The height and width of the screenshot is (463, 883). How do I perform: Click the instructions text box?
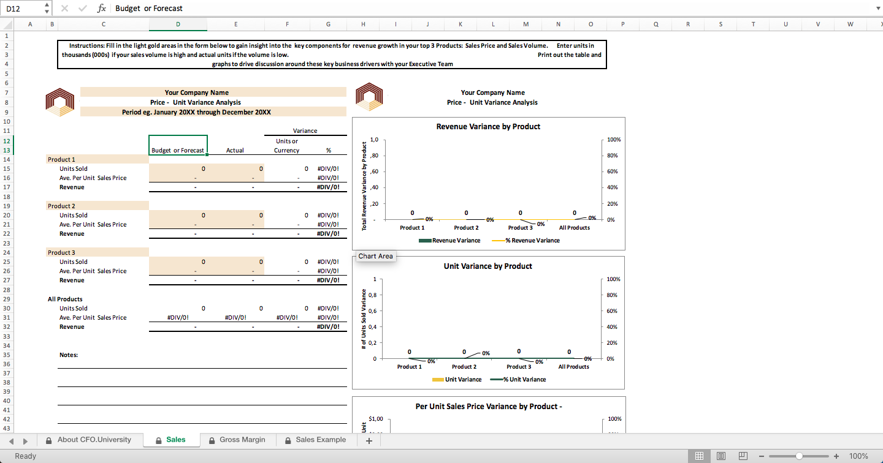[332, 55]
